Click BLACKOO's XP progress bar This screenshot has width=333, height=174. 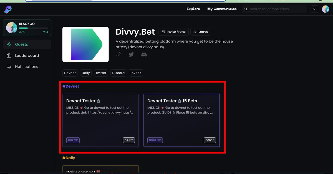point(33,28)
